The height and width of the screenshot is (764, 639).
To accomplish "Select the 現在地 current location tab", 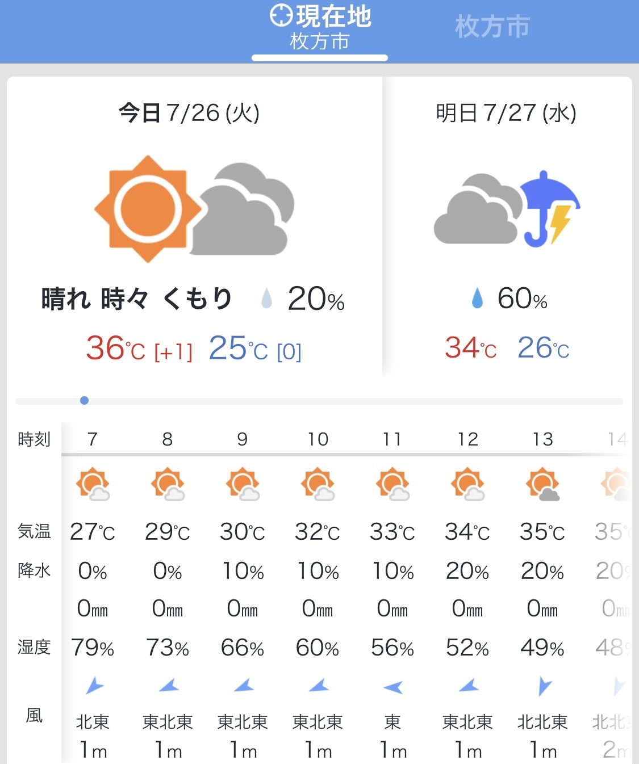I will (320, 28).
